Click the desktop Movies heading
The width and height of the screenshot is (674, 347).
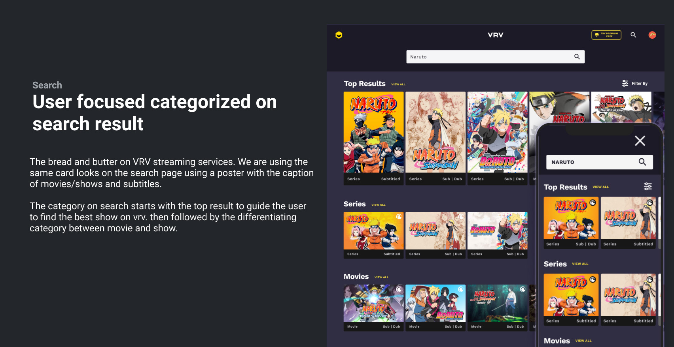[x=356, y=277]
